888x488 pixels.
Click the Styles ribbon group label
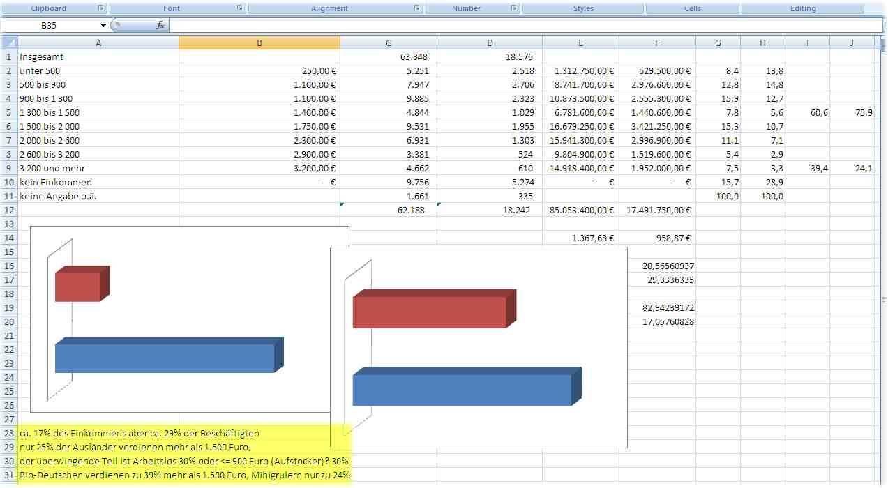583,8
